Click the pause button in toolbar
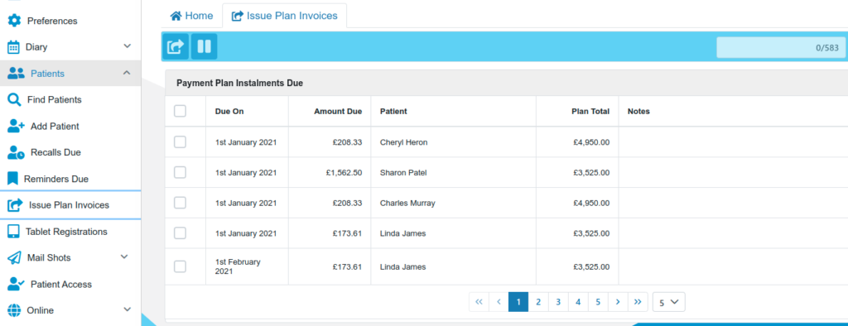 (x=204, y=46)
